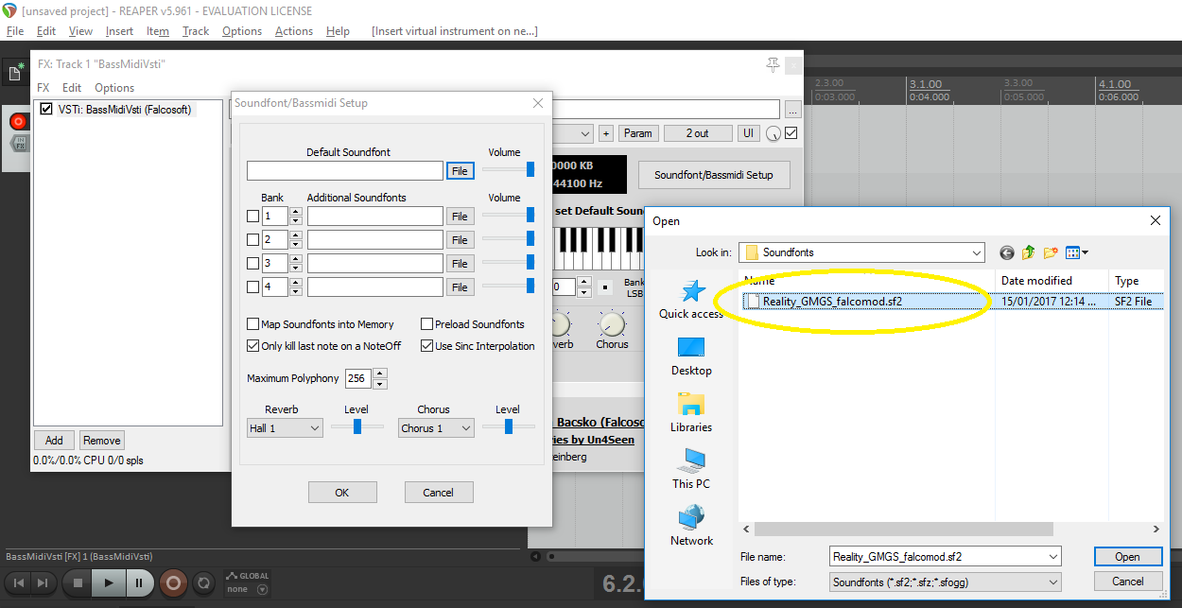Click the REAPER new project toolbar icon

point(16,73)
